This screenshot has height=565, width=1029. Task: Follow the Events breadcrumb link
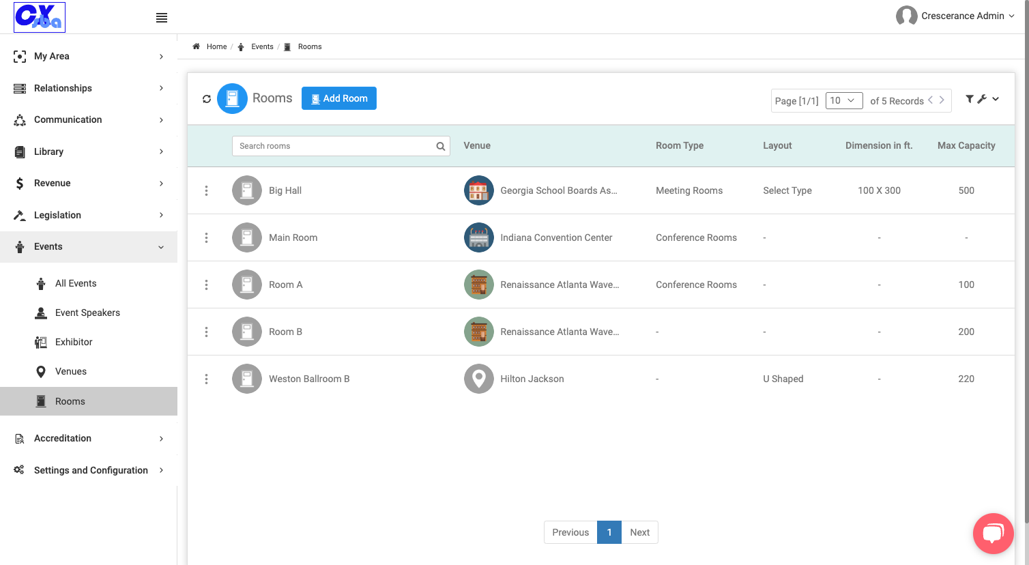262,46
